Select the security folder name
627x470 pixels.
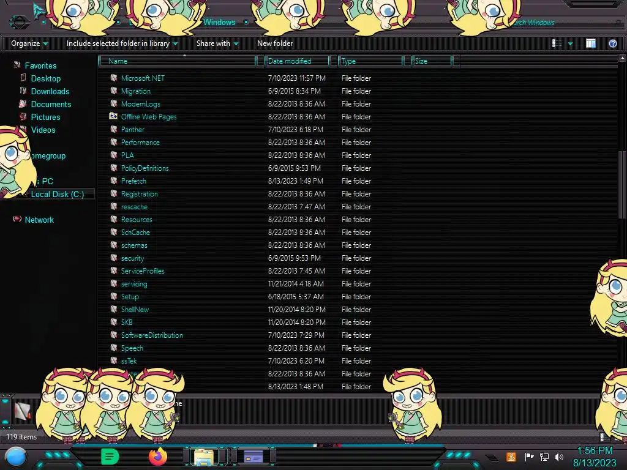point(132,258)
